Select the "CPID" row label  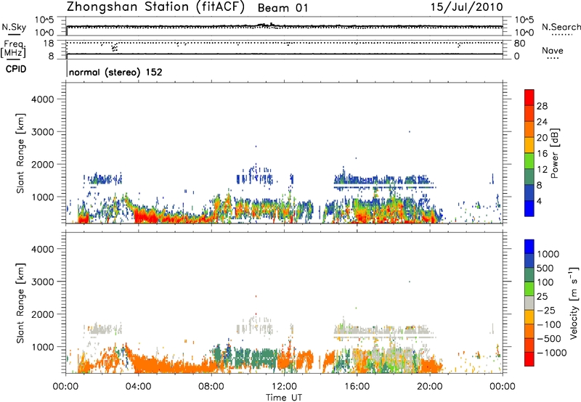[16, 69]
